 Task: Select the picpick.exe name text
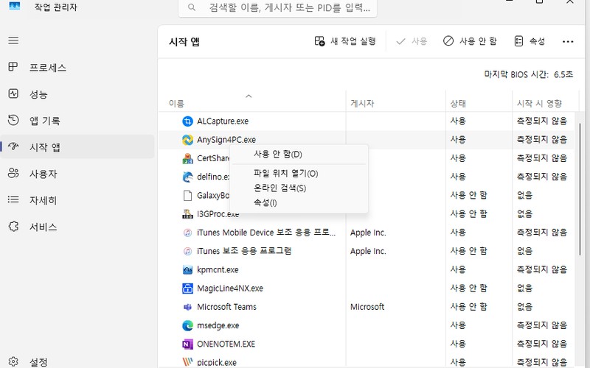pyautogui.click(x=217, y=362)
